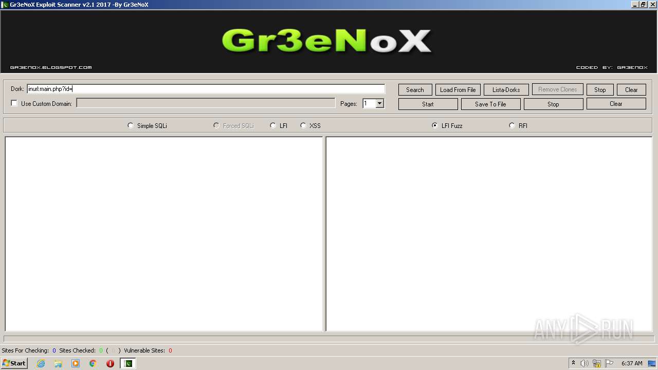Select the LFI radio option
The image size is (658, 370).
click(x=273, y=125)
